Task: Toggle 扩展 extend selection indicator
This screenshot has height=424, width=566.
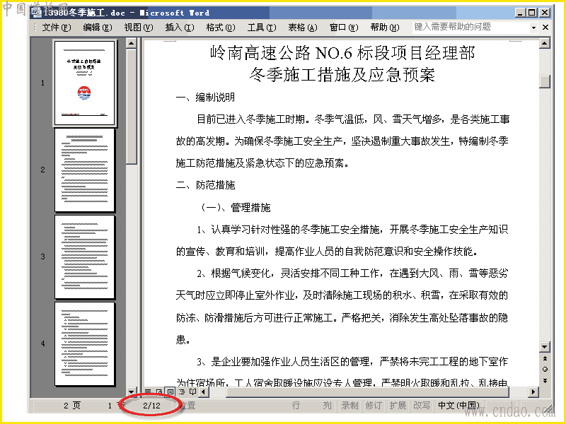Action: [x=397, y=405]
